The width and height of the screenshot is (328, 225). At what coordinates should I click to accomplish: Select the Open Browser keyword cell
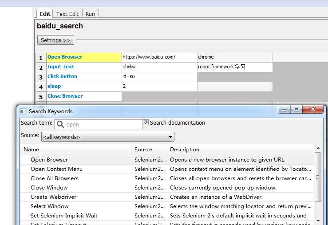coord(84,57)
